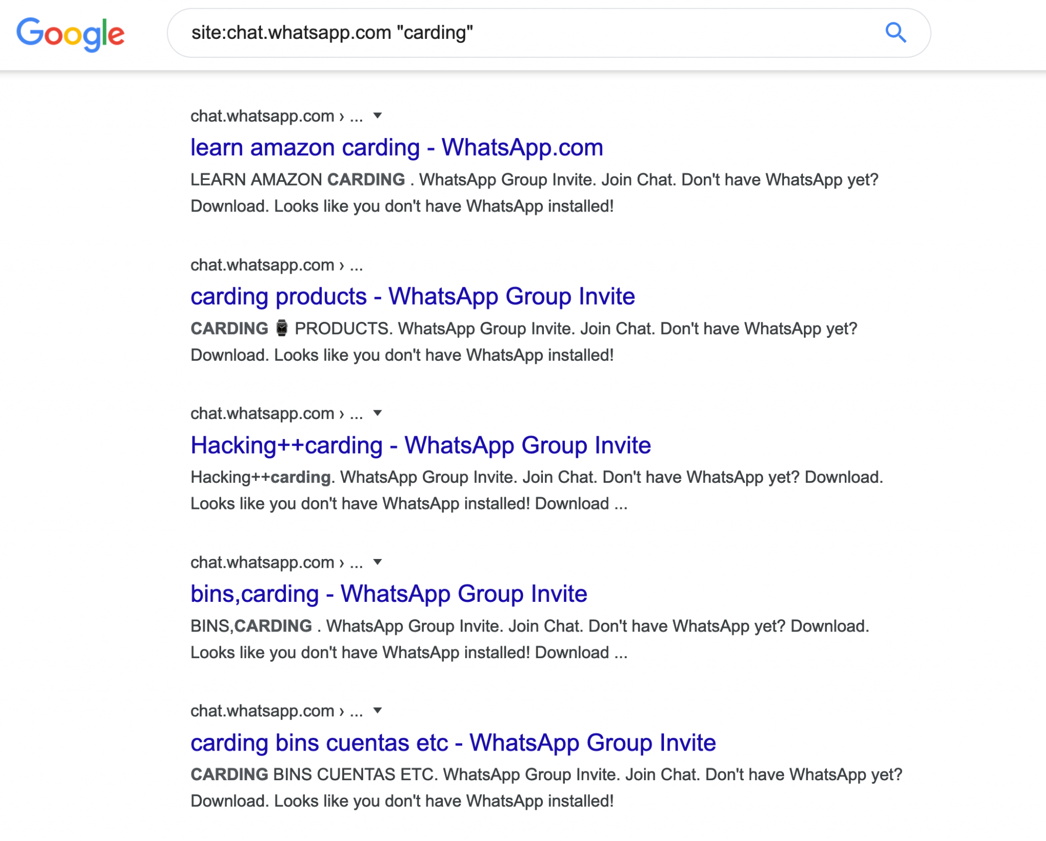The width and height of the screenshot is (1046, 841).
Task: Open 'bins,carding - WhatsApp Group Invite' result
Action: 389,594
